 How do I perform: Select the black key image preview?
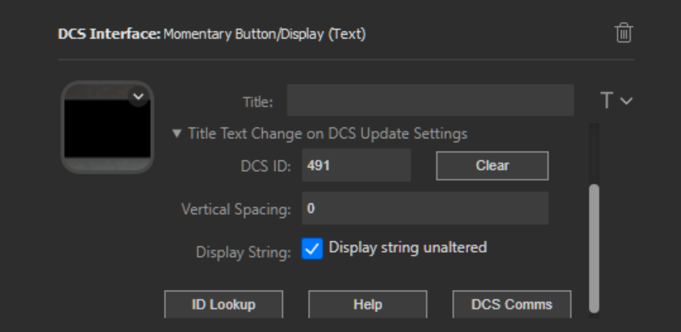(107, 127)
